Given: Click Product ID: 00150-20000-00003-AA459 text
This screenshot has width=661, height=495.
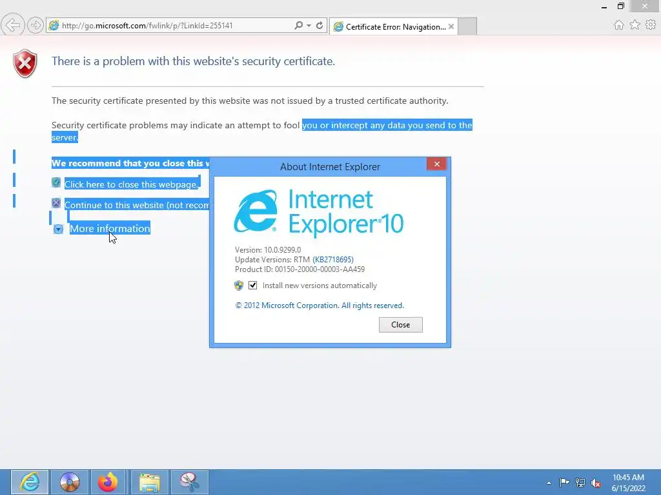Looking at the screenshot, I should point(300,269).
